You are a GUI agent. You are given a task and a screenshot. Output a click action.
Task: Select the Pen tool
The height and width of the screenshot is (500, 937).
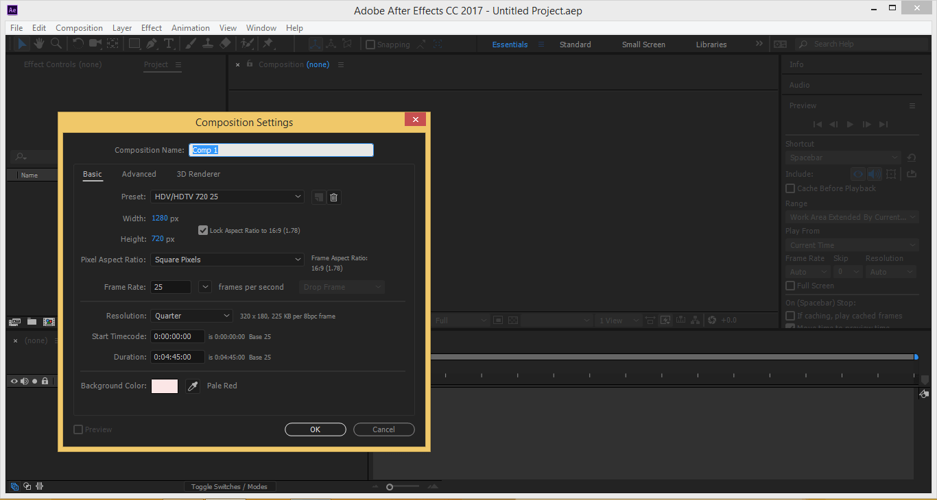(x=152, y=44)
